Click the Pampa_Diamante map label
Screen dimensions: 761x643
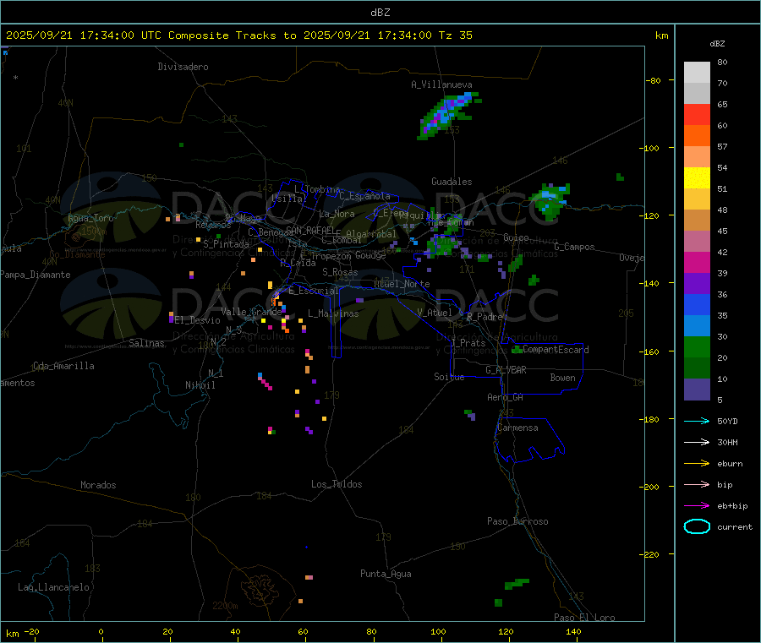[x=35, y=275]
